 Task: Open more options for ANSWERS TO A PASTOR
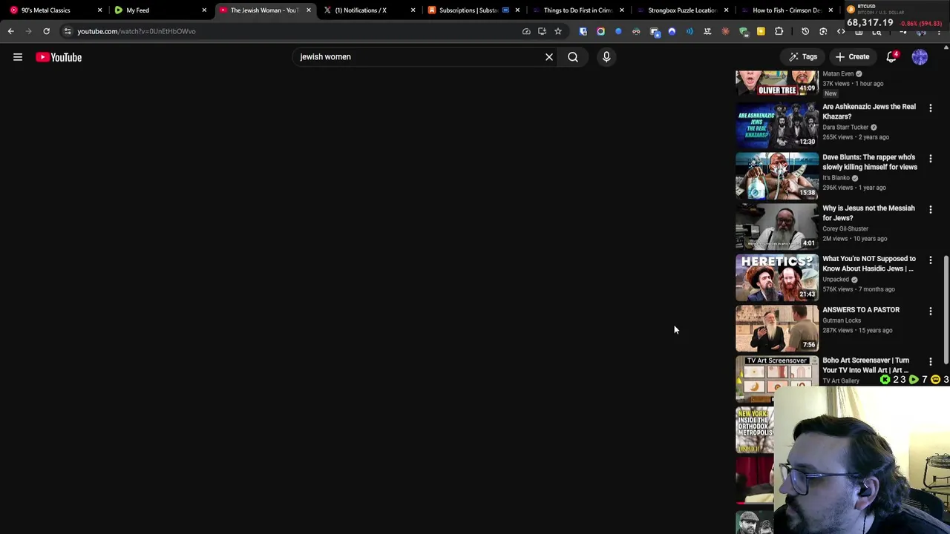click(931, 311)
